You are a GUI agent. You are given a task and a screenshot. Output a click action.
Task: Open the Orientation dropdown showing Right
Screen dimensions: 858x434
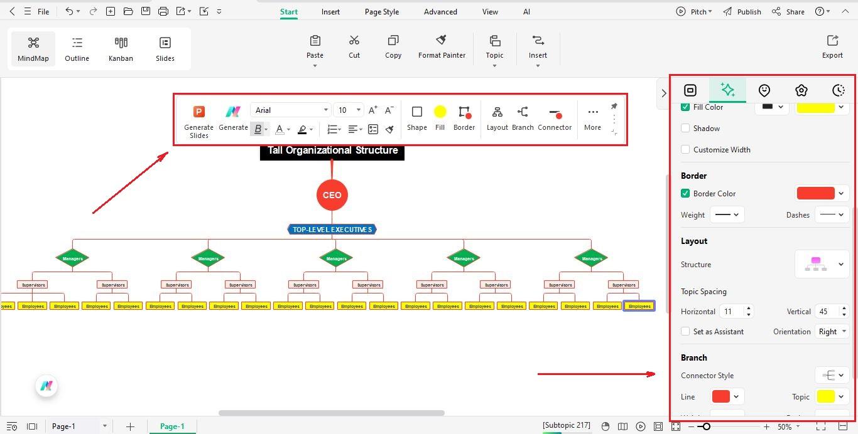(x=832, y=331)
